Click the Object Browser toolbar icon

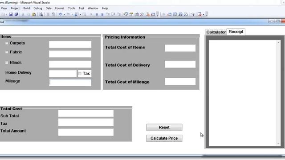point(137,14)
